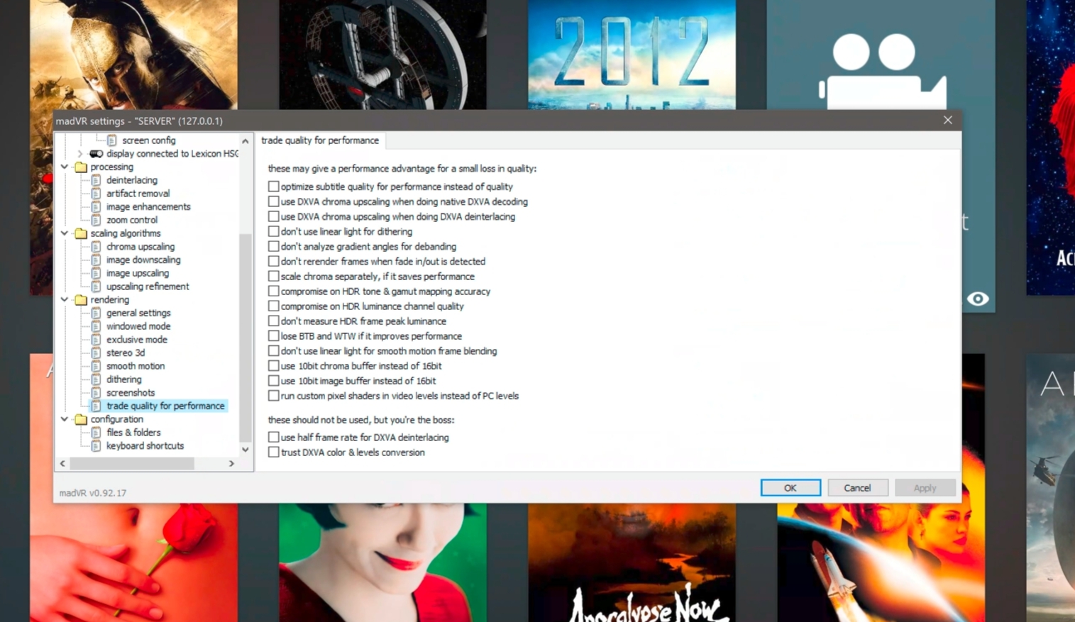Open the red rose movie poster
1075x622 pixels.
click(133, 562)
